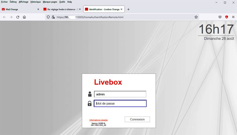Click the user silhouette icon
Image resolution: width=237 pixels, height=135 pixels.
(90, 94)
